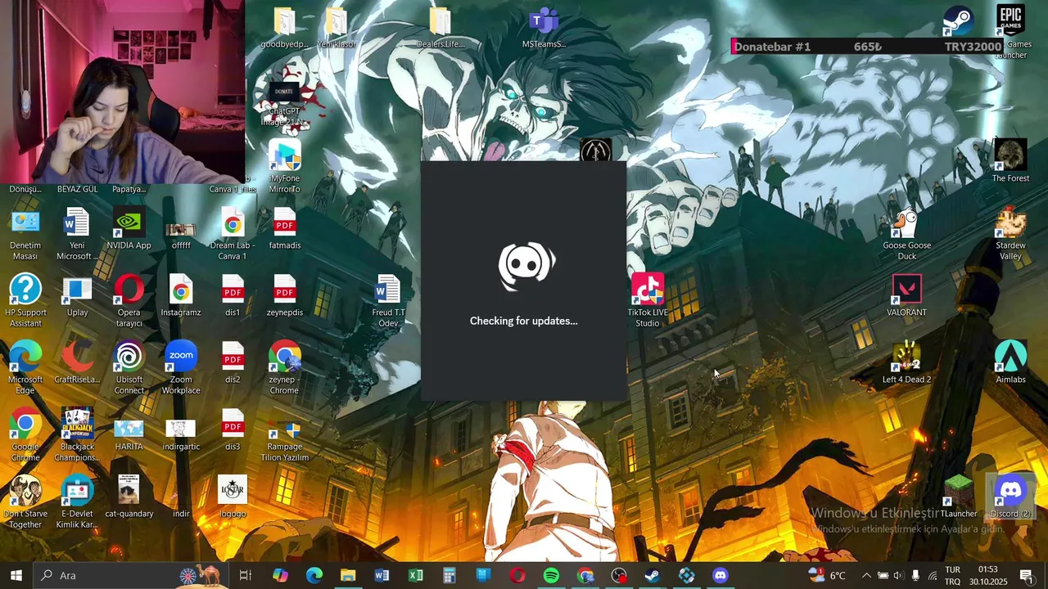The width and height of the screenshot is (1048, 589).
Task: Switch to Discord on the taskbar
Action: click(720, 575)
